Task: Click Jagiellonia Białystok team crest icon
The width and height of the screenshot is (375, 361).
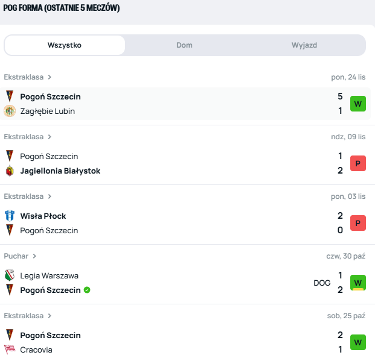Action: coord(10,171)
